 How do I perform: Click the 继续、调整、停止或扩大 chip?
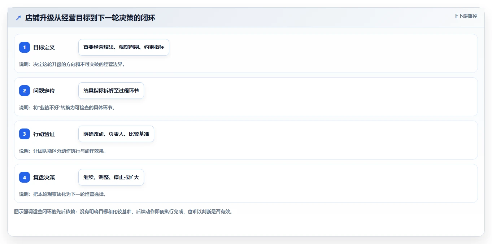(111, 177)
